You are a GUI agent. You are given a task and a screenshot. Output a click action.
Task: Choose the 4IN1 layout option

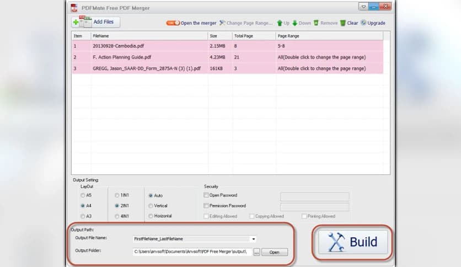coord(117,216)
